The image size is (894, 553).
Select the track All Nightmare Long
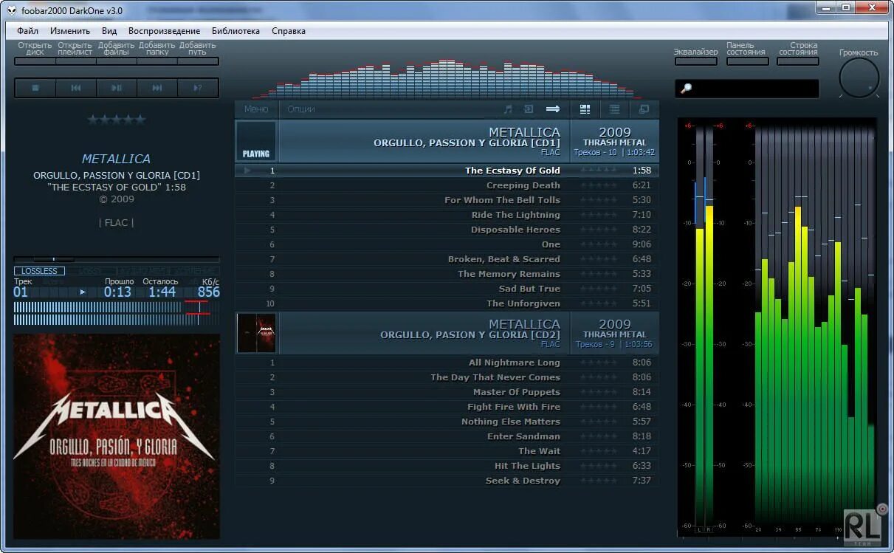tap(447, 363)
